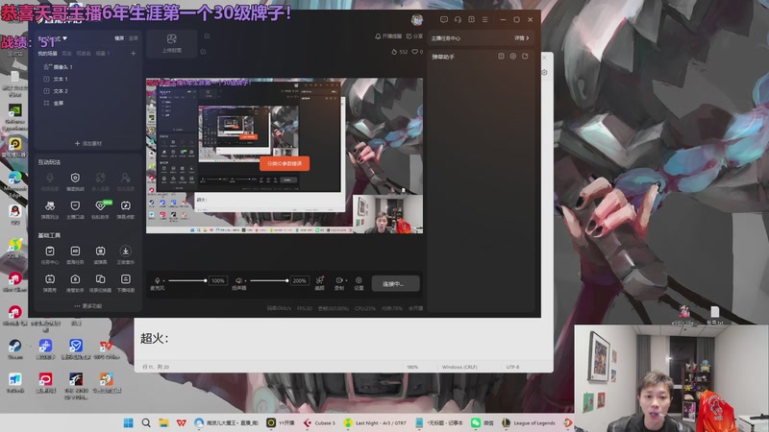Open the QQ penguin desktop icon
Screen dimensions: 769x432
tap(14, 214)
